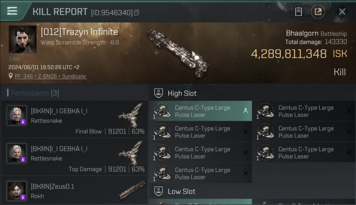This screenshot has width=356, height=205.
Task: Click the Rokh ship thumbnail
Action: coord(131,191)
